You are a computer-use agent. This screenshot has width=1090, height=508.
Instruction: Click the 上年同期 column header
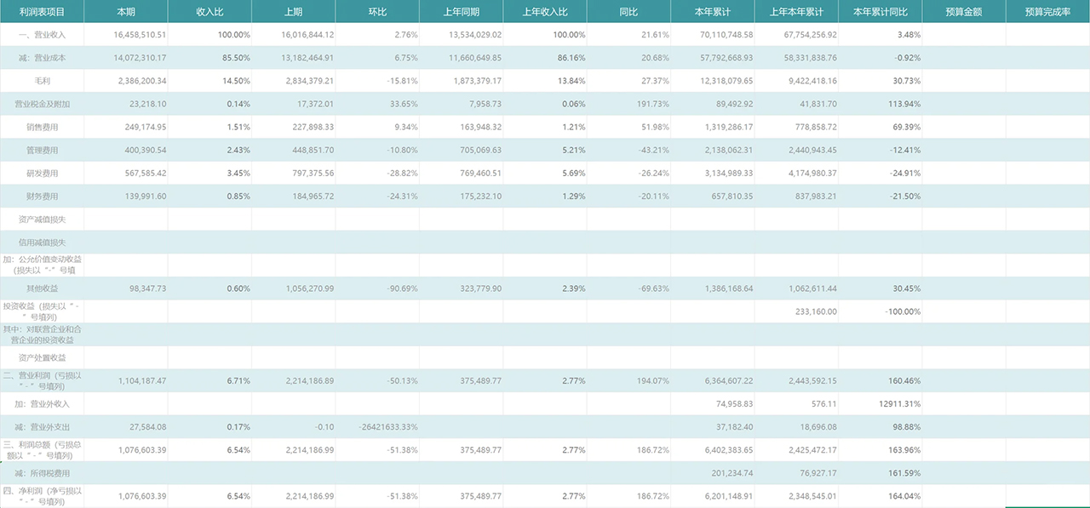(x=461, y=13)
